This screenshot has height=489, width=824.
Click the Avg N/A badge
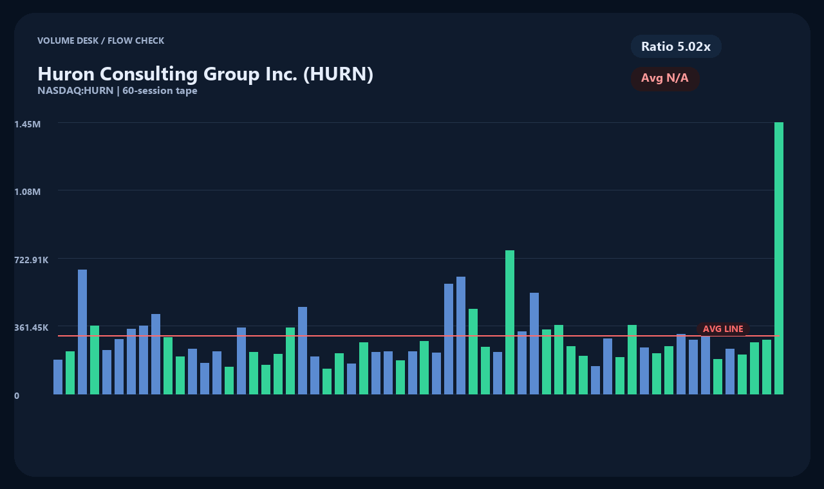(x=665, y=78)
